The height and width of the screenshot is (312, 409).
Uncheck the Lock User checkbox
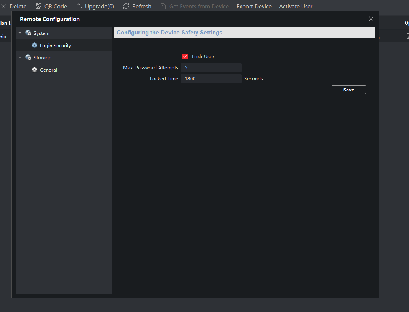(185, 57)
